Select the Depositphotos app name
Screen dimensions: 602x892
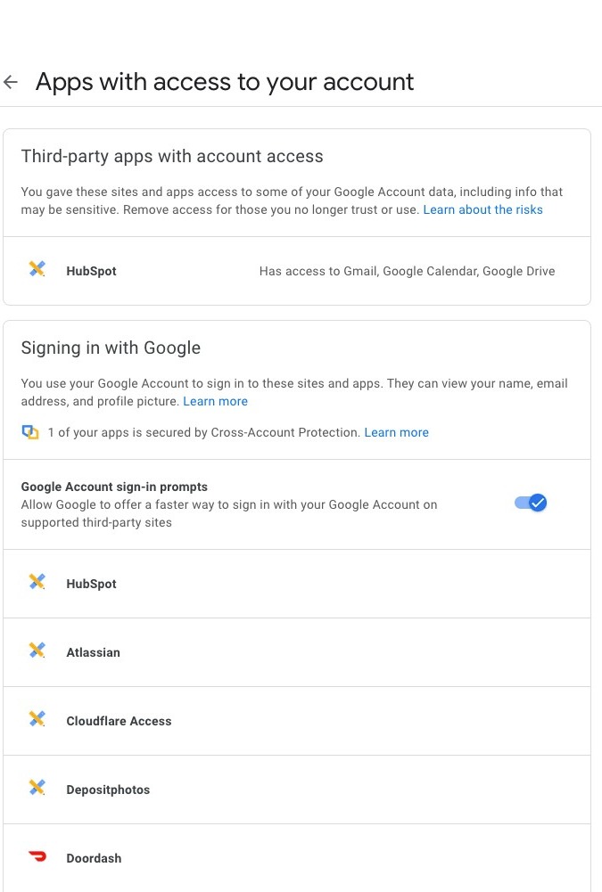pos(108,790)
